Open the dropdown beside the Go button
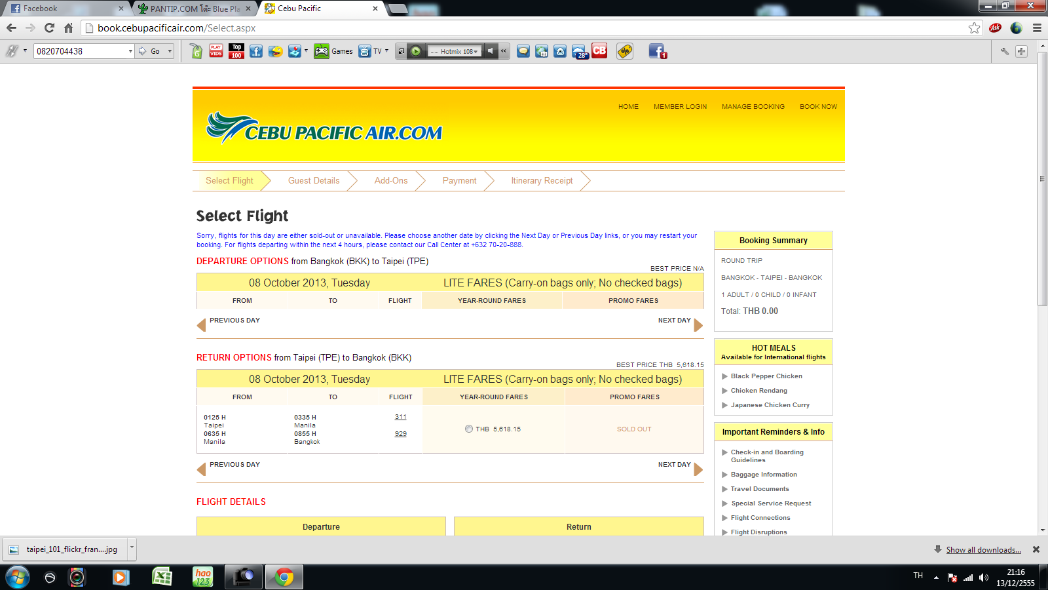 (x=170, y=51)
